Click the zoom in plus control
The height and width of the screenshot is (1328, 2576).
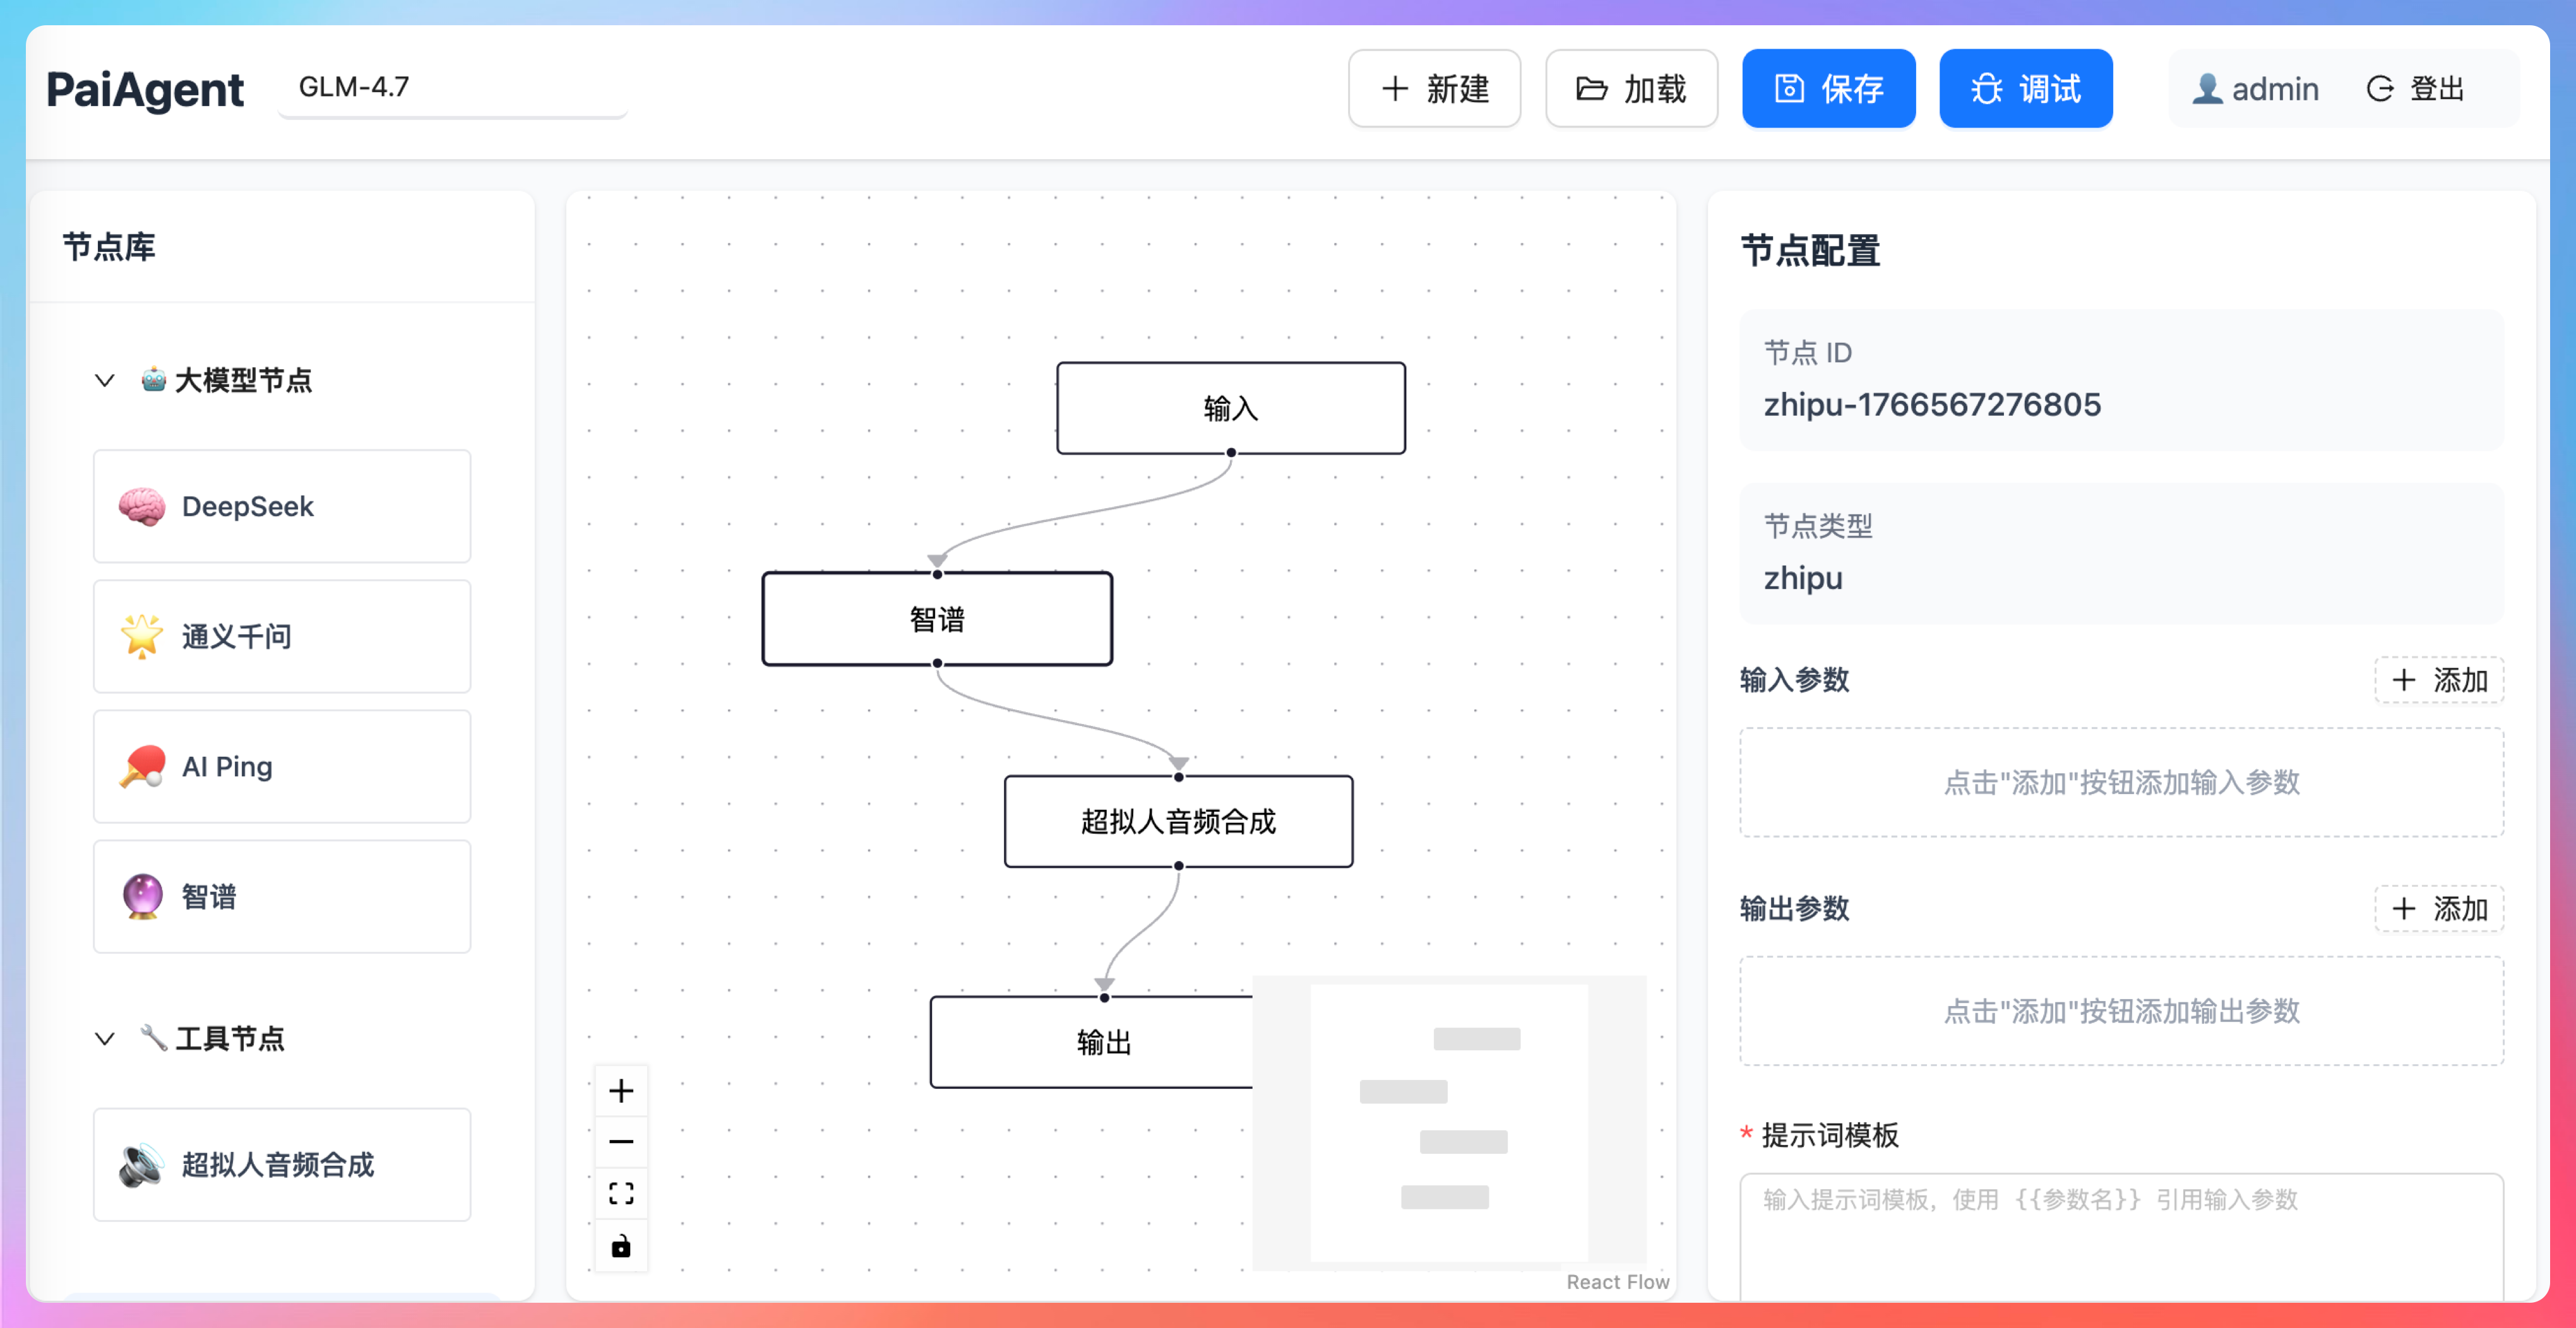(621, 1090)
